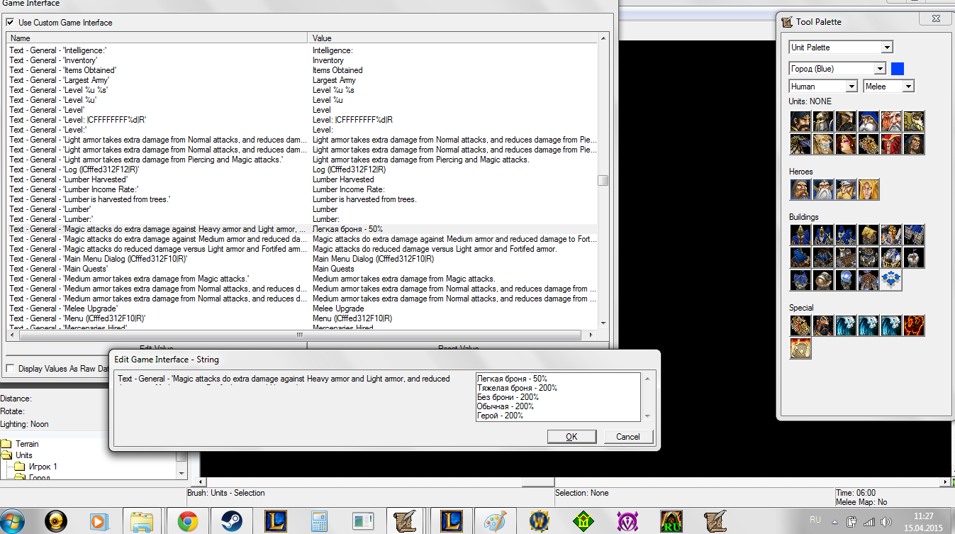Select the 'Largest Army' row
Image resolution: width=955 pixels, height=534 pixels.
(303, 80)
